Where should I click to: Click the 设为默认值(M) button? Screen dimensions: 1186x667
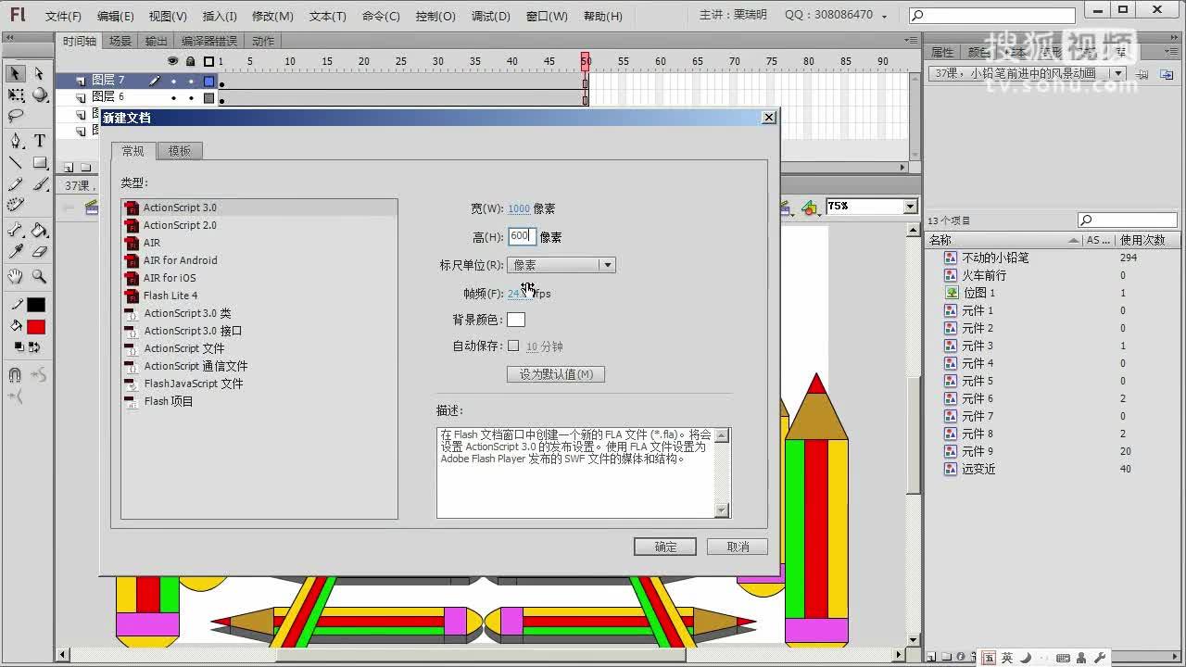pos(556,374)
